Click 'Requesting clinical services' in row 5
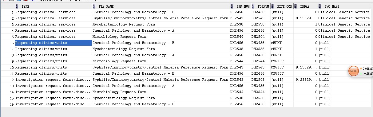 45,37
